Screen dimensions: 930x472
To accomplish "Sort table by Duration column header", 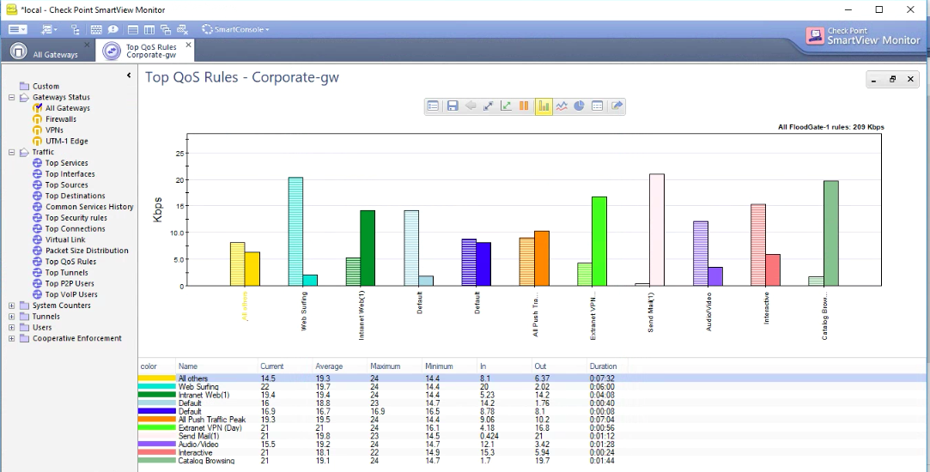I will point(607,366).
